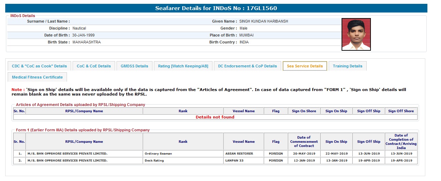Click the Seafarer Details for INDoS title bar

pos(216,8)
